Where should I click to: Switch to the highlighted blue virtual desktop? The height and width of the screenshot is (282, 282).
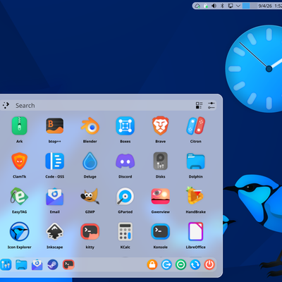click(x=246, y=6)
